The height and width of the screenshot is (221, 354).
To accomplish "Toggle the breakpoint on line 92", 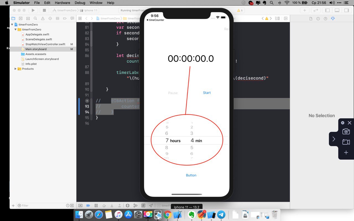I will 87,101.
